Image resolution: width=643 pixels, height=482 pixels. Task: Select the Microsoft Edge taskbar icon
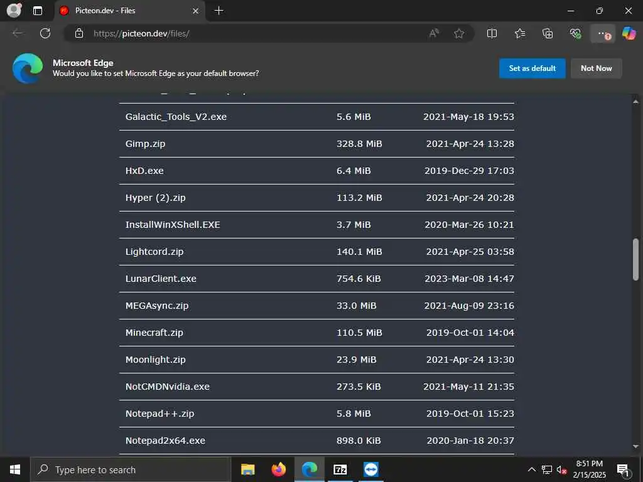[x=310, y=469]
